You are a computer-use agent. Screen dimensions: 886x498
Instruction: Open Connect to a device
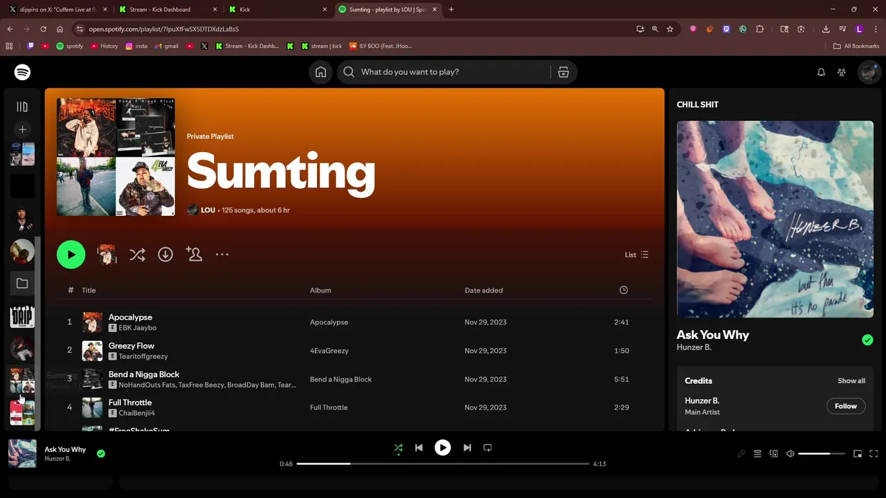click(x=774, y=454)
